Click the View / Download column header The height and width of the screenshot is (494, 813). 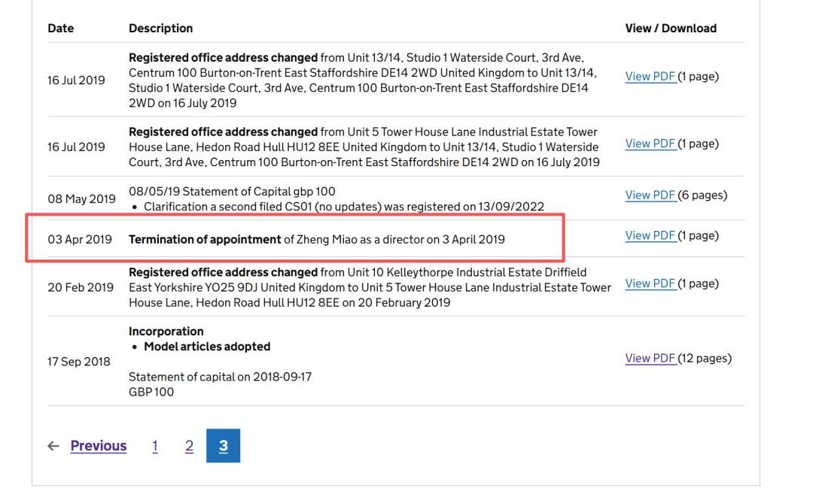click(670, 29)
